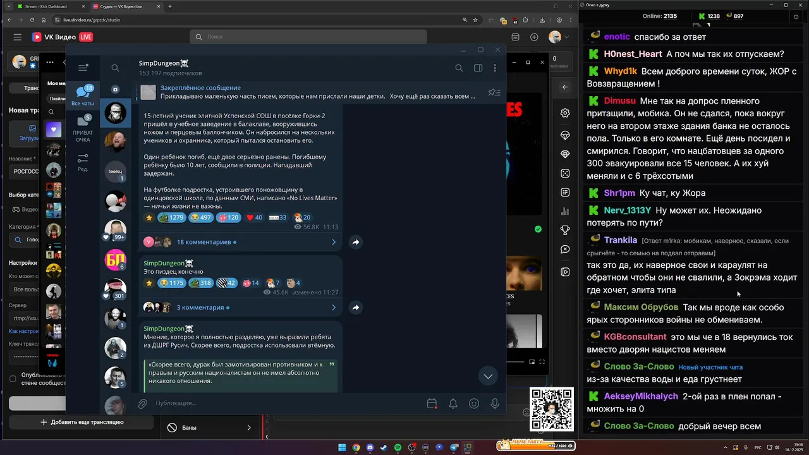
Task: Open the teelsy chat avatar
Action: [x=115, y=171]
